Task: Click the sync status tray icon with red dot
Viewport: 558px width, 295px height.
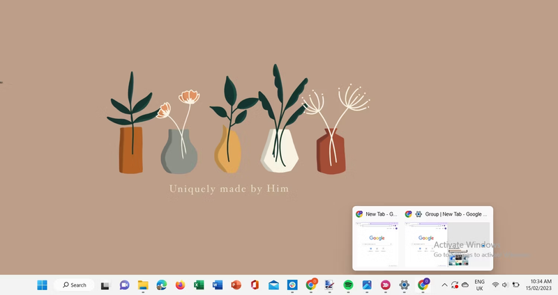Action: [455, 285]
